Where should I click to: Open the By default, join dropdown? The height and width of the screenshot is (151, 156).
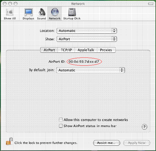pos(90,70)
